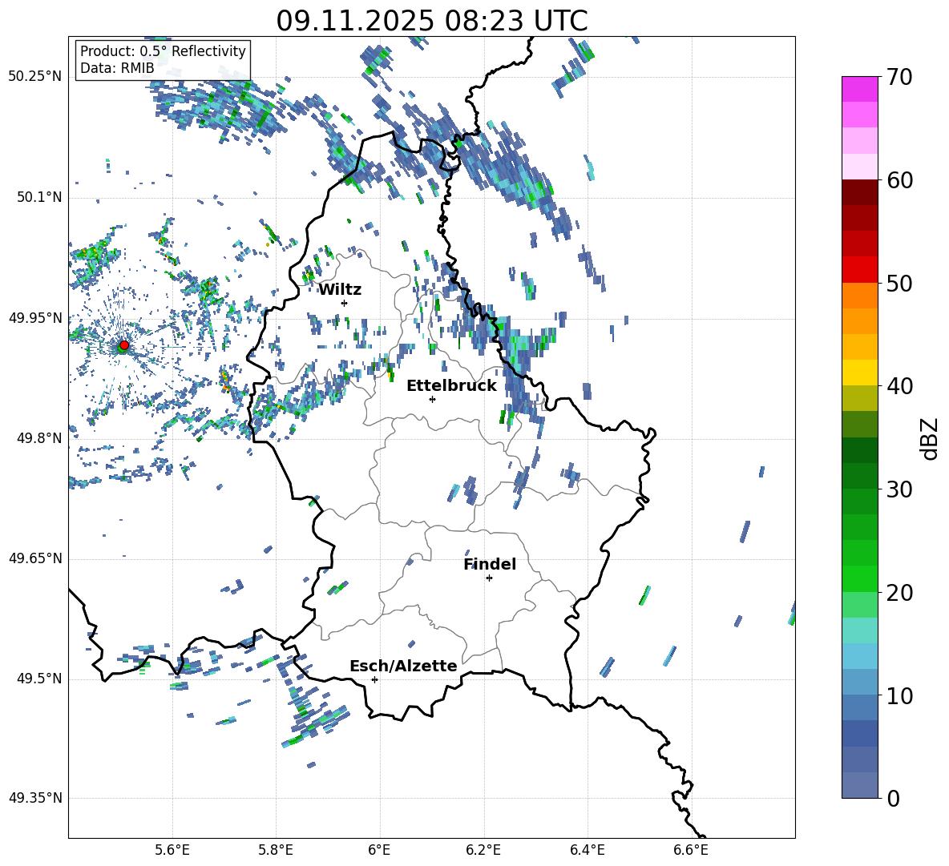Screen dimensions: 949x866
Task: Click the 0 label on colorbar
Action: click(894, 799)
